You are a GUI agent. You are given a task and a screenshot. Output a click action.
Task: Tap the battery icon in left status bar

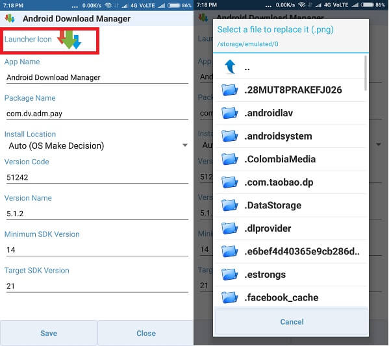(x=173, y=5)
